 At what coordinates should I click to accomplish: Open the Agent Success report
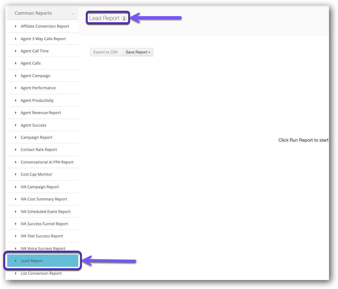point(33,125)
